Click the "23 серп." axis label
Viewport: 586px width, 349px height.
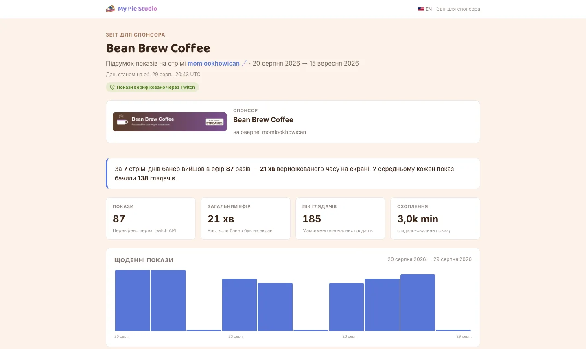pos(236,336)
